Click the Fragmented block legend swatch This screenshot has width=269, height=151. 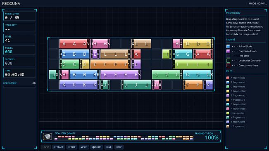228,51
